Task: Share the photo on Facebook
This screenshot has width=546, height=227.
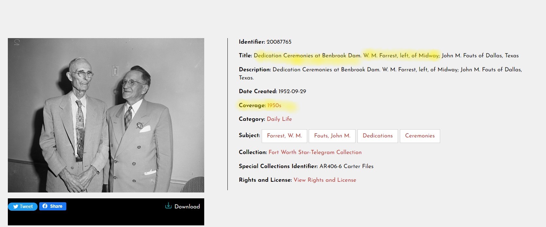Action: click(53, 206)
